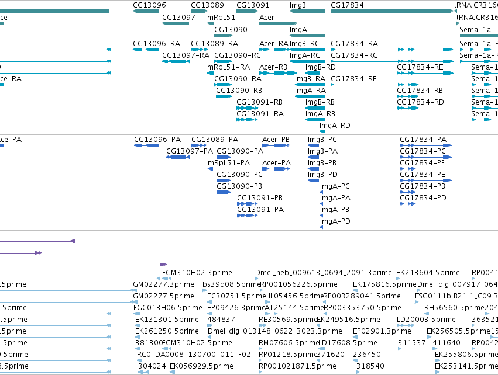498x375 pixels.
Task: Select transcript CG13091-RB
Action: coord(259,102)
